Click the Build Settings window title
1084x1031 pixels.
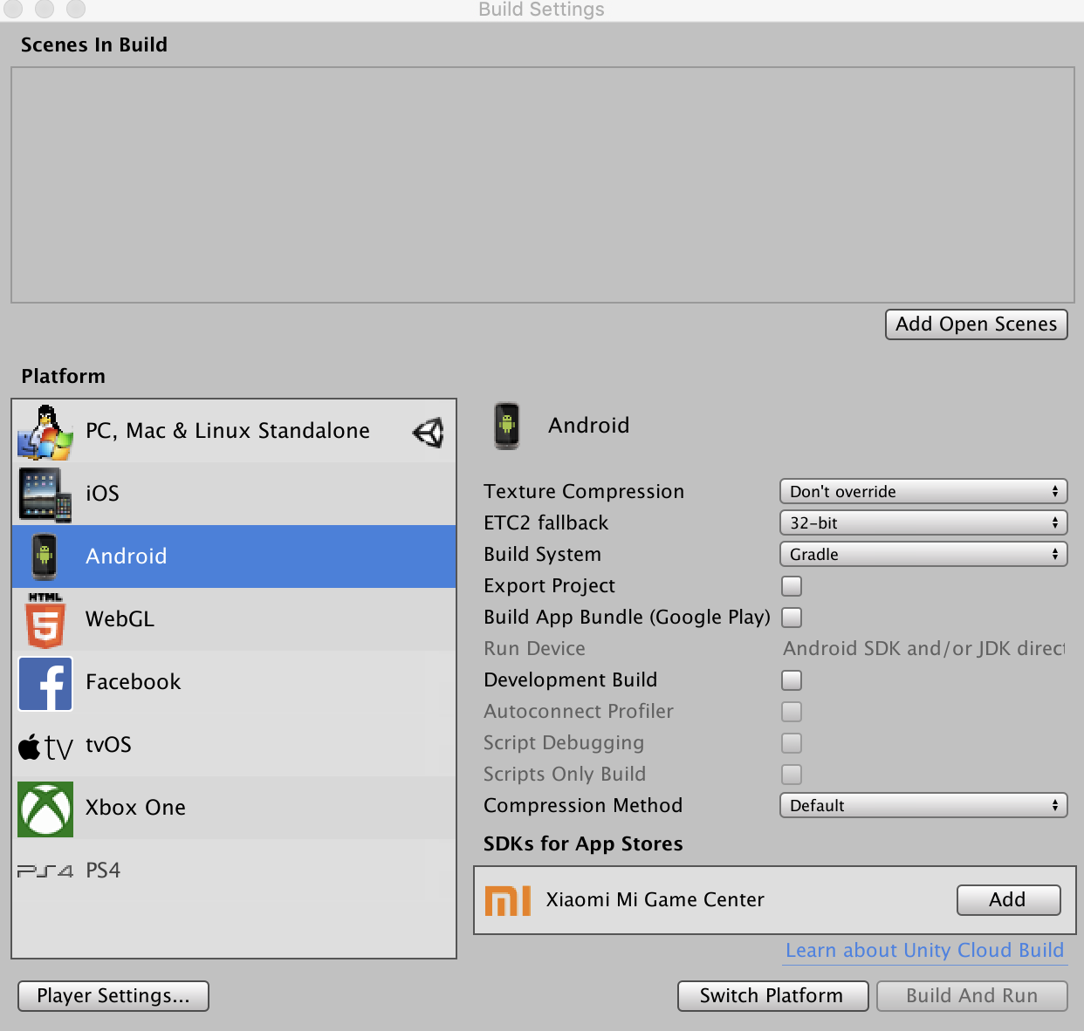coord(541,10)
